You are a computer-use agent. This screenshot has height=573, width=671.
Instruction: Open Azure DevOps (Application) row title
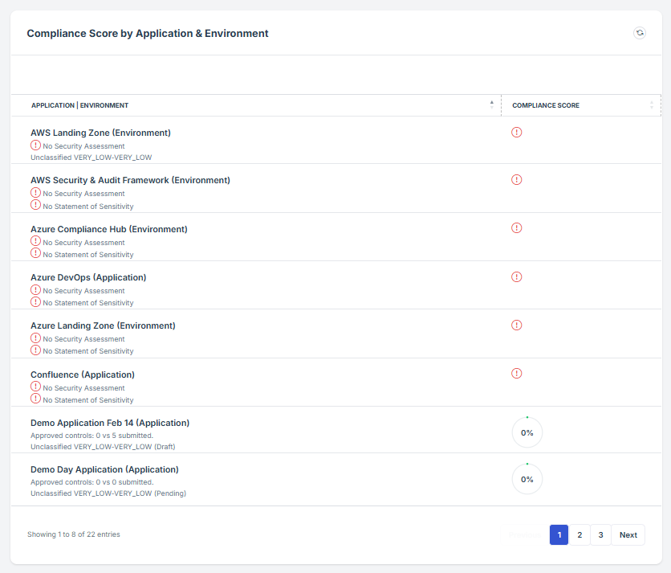pos(88,277)
